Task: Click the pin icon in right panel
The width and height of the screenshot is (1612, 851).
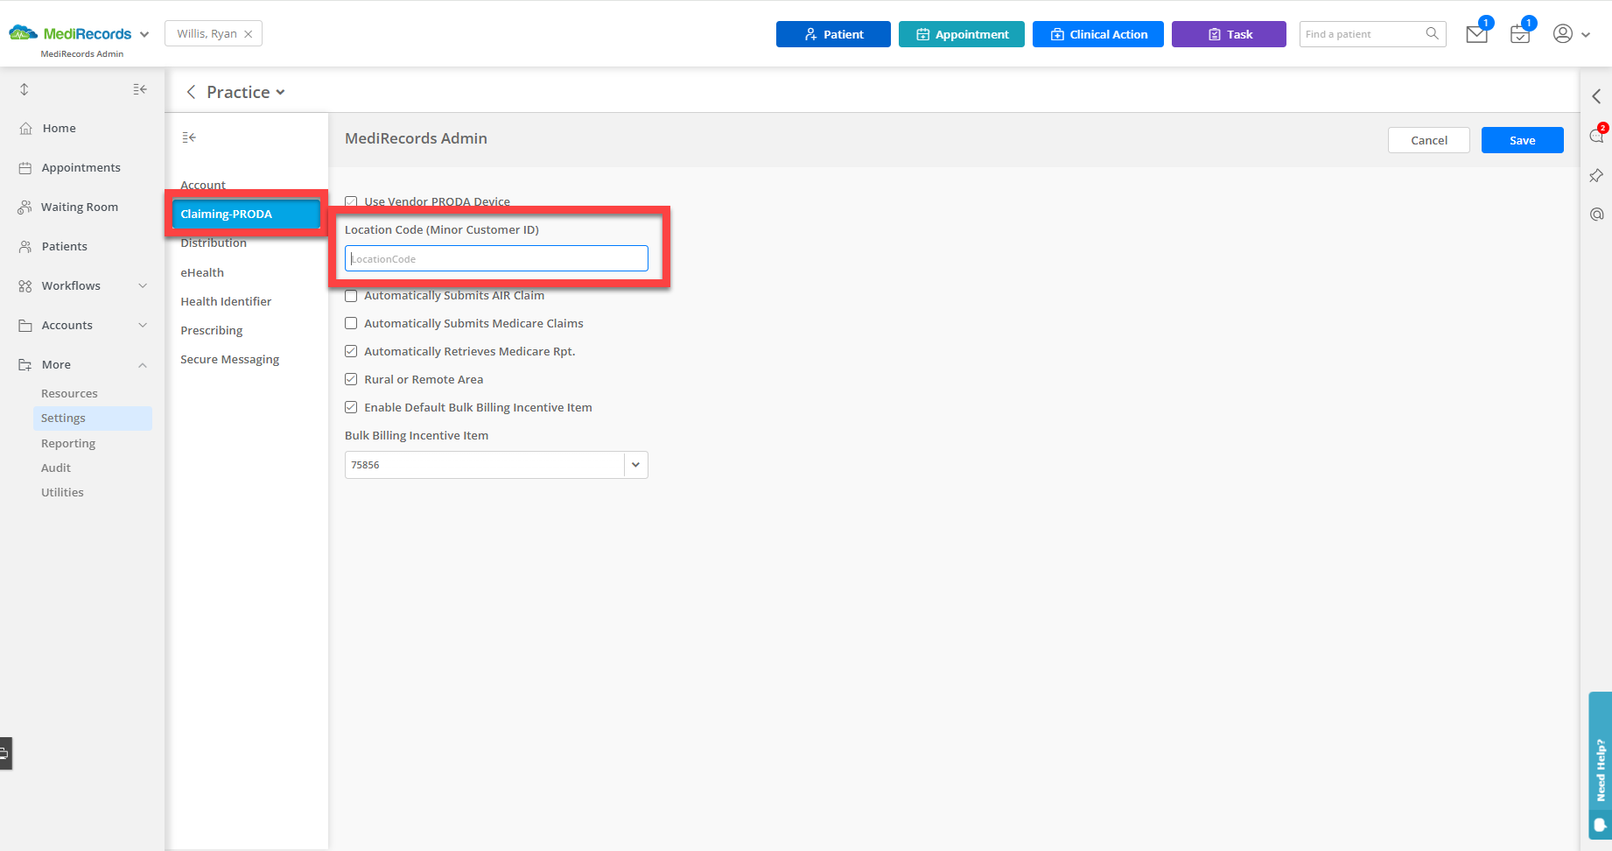Action: click(1596, 176)
